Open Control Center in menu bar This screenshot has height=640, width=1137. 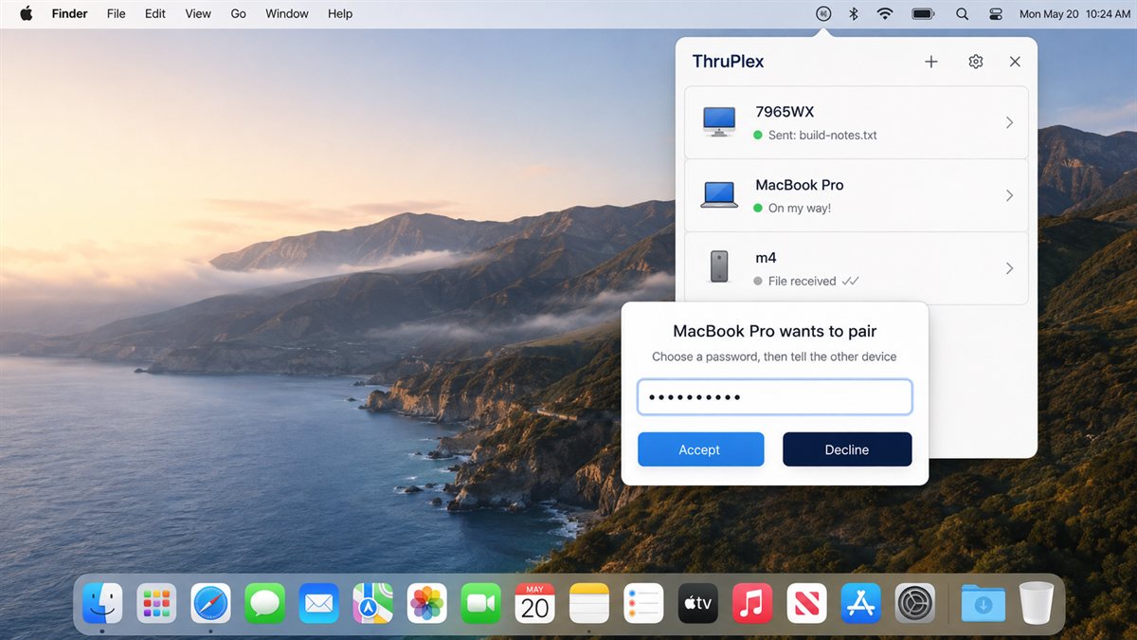(995, 14)
